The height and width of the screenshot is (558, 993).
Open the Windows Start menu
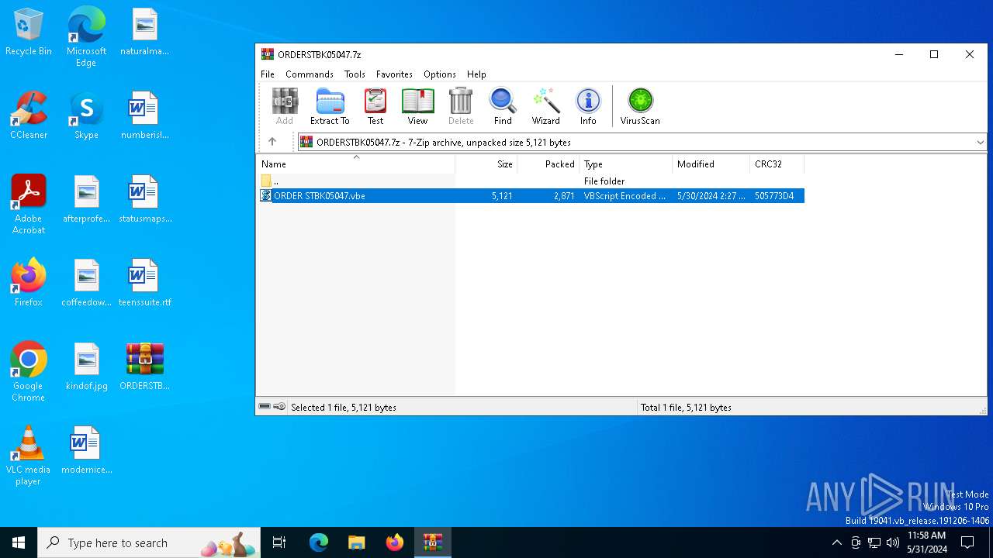(19, 542)
